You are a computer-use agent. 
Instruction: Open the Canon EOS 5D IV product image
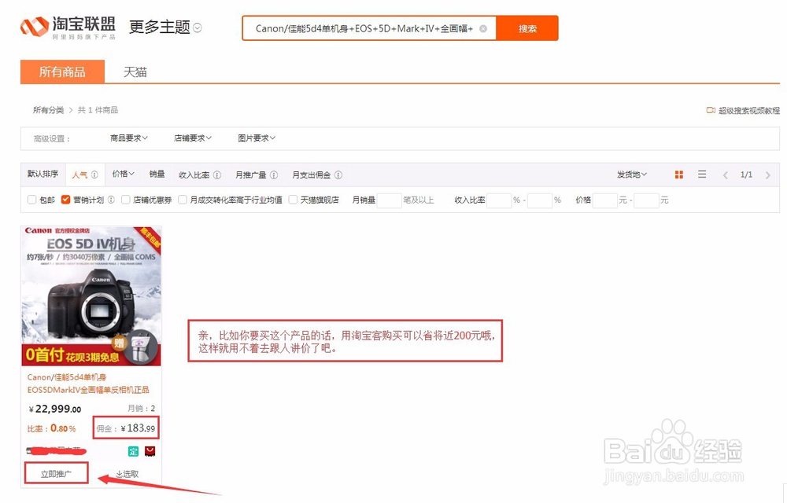click(x=91, y=296)
